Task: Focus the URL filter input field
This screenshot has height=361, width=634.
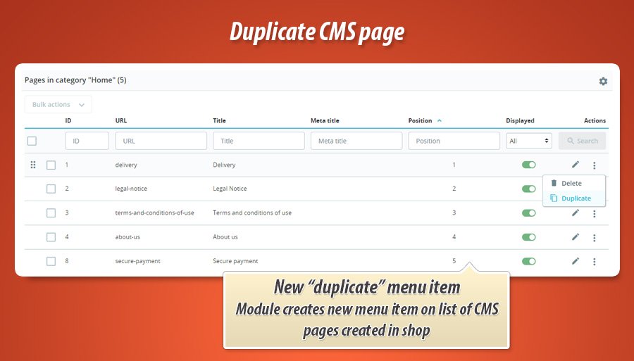Action: (161, 141)
